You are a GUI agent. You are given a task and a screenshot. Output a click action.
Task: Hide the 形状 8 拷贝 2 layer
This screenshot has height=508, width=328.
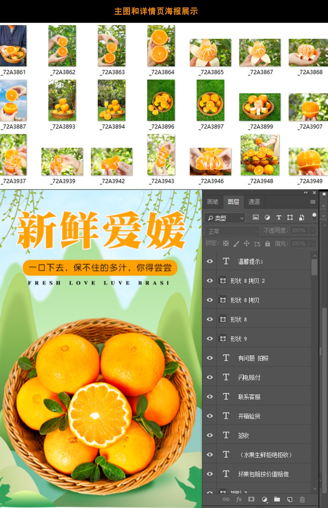click(210, 281)
